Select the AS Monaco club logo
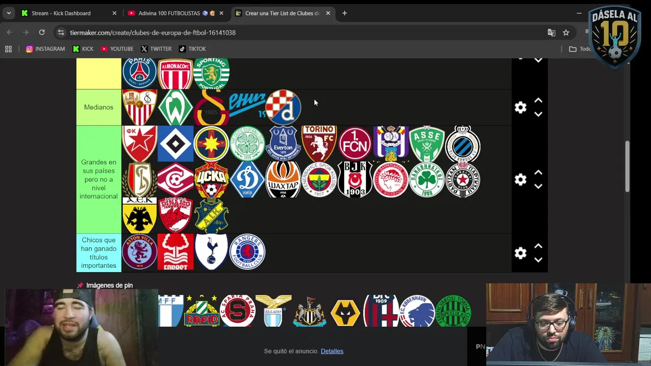This screenshot has width=651, height=366. point(175,74)
